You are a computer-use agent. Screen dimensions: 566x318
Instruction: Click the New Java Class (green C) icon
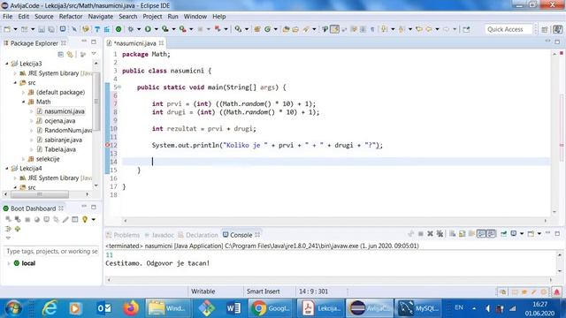(267, 29)
